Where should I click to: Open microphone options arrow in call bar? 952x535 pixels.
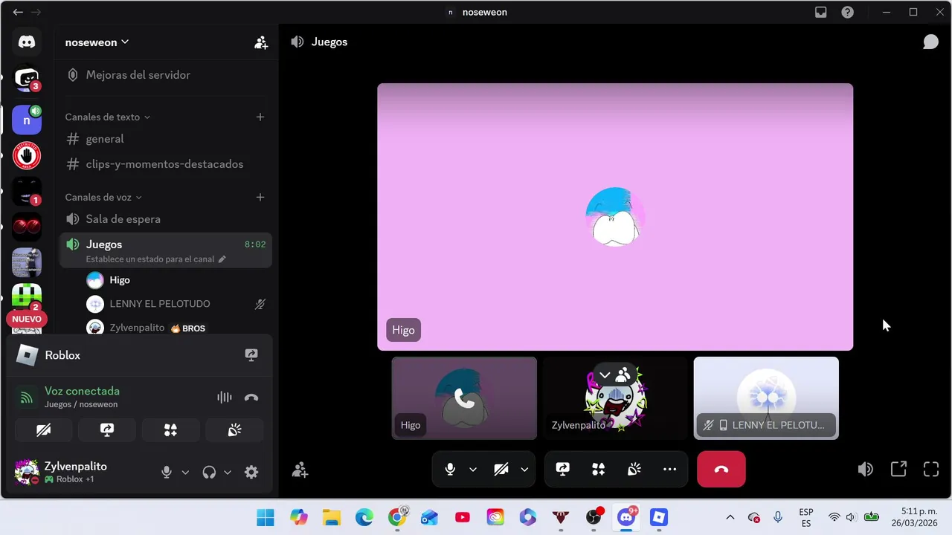[x=472, y=470]
